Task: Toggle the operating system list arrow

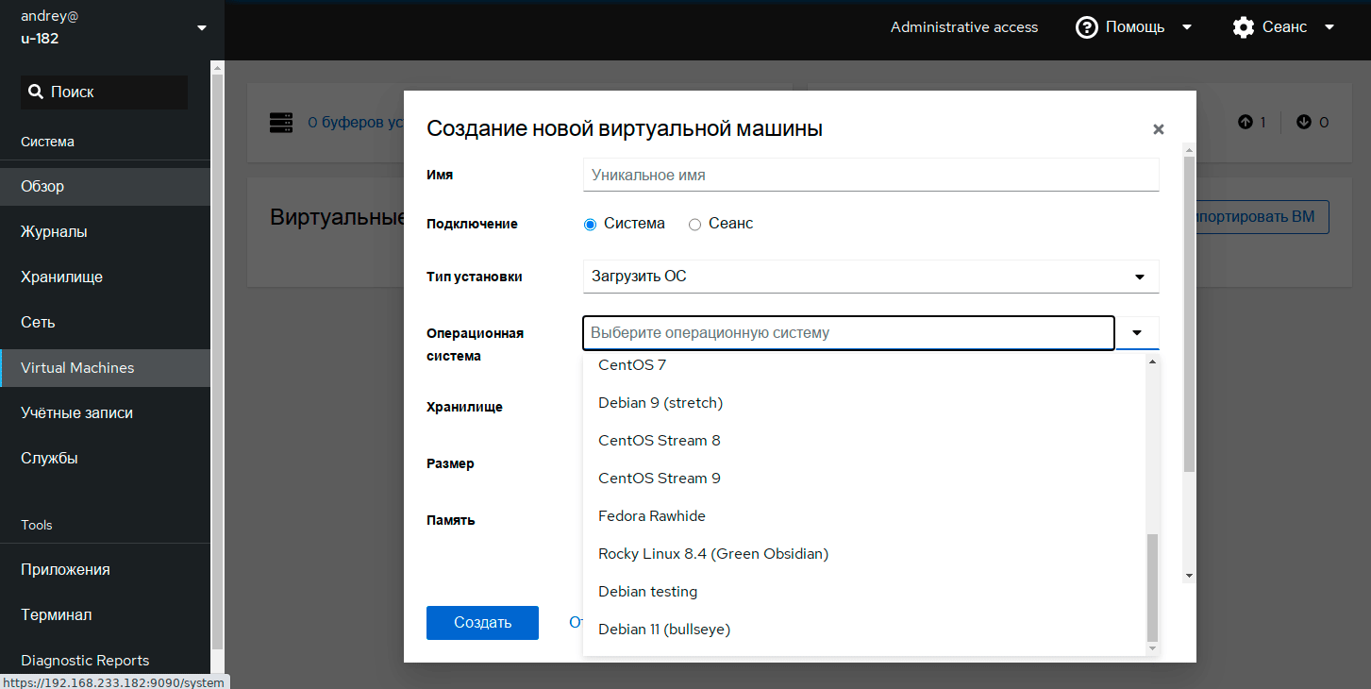Action: tap(1137, 333)
